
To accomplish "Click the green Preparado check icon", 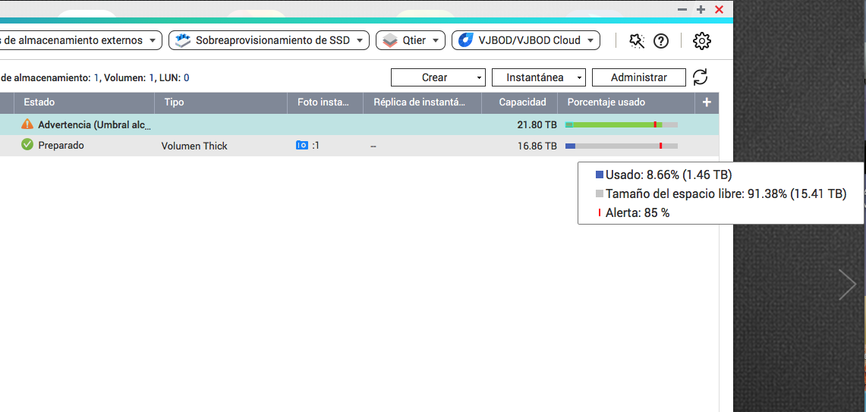I will [27, 145].
